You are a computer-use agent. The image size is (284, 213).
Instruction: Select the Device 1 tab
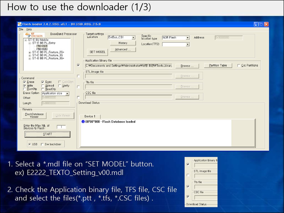point(90,116)
